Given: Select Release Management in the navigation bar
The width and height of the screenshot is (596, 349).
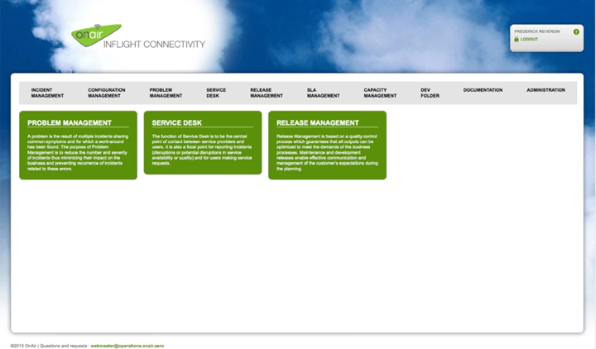Looking at the screenshot, I should [x=266, y=93].
